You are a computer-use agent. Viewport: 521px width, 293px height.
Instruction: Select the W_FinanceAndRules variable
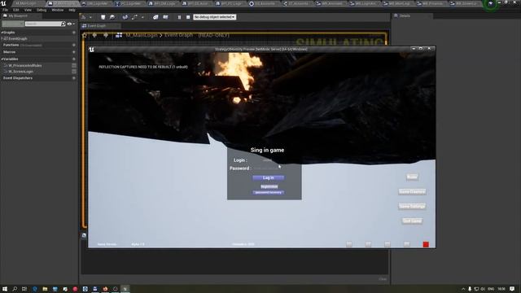pos(25,65)
